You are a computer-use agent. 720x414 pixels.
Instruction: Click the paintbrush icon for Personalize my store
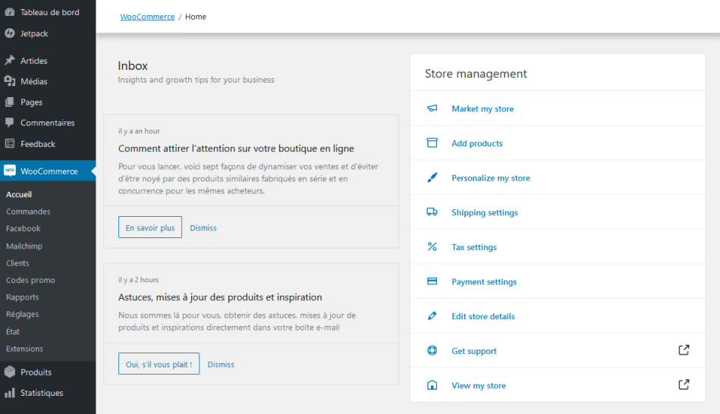(432, 178)
